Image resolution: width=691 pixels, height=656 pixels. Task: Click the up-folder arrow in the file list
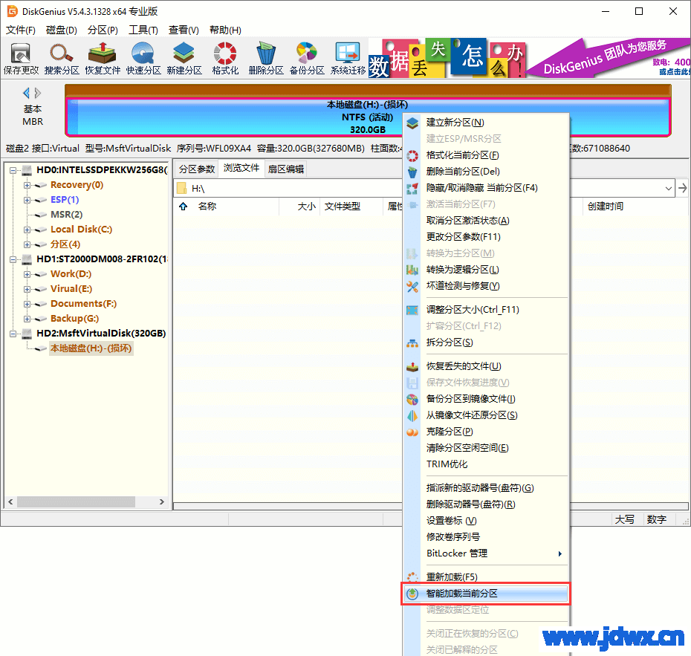pyautogui.click(x=184, y=207)
